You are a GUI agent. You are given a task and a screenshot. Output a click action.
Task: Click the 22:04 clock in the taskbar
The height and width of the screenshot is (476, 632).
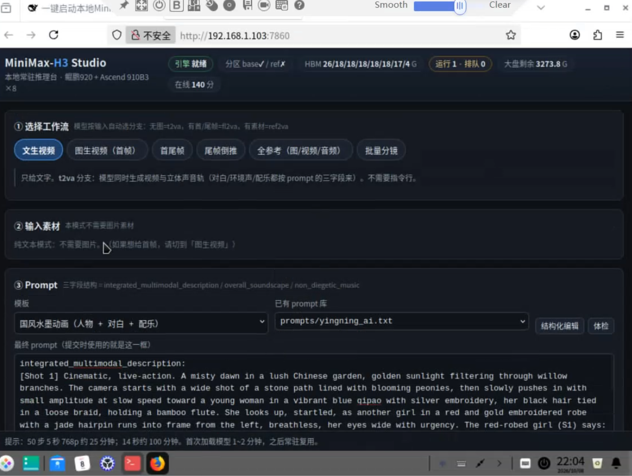[570, 462]
